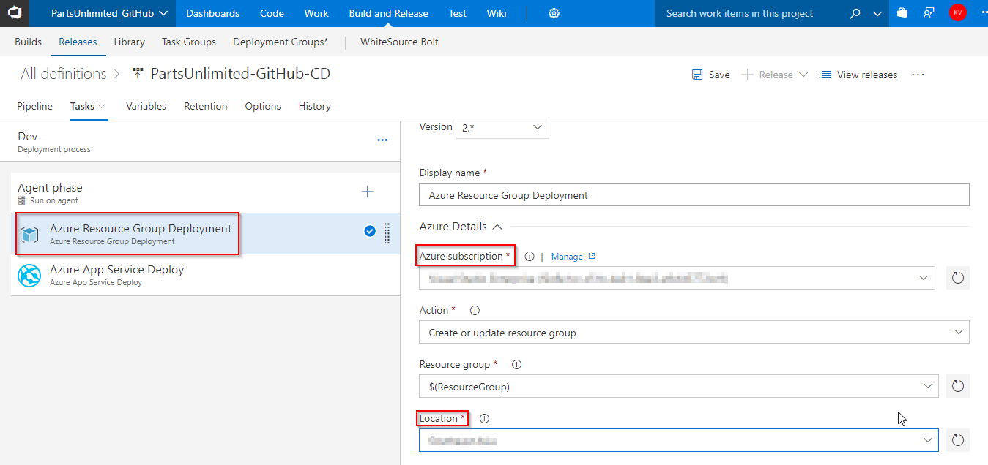The image size is (988, 465).
Task: Switch to the Options tab
Action: coord(263,106)
